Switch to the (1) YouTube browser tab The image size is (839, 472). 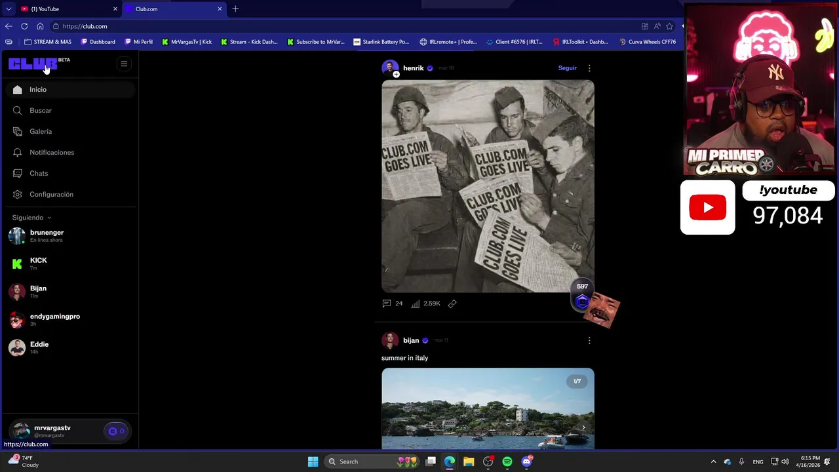(68, 9)
